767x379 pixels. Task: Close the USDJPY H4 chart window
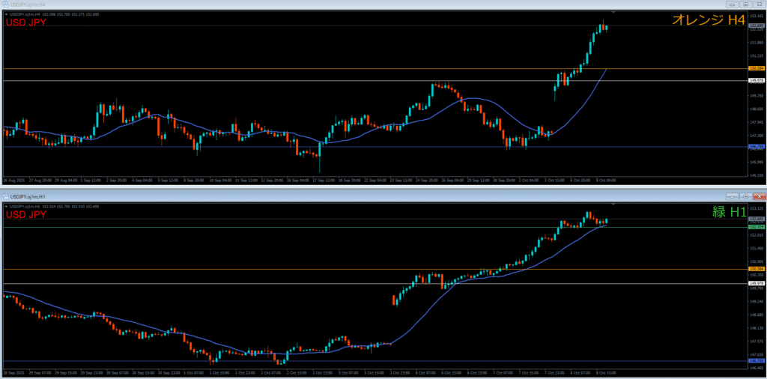click(x=758, y=4)
